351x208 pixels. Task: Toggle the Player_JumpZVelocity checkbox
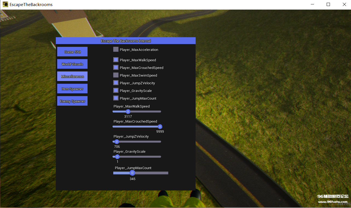pos(116,83)
